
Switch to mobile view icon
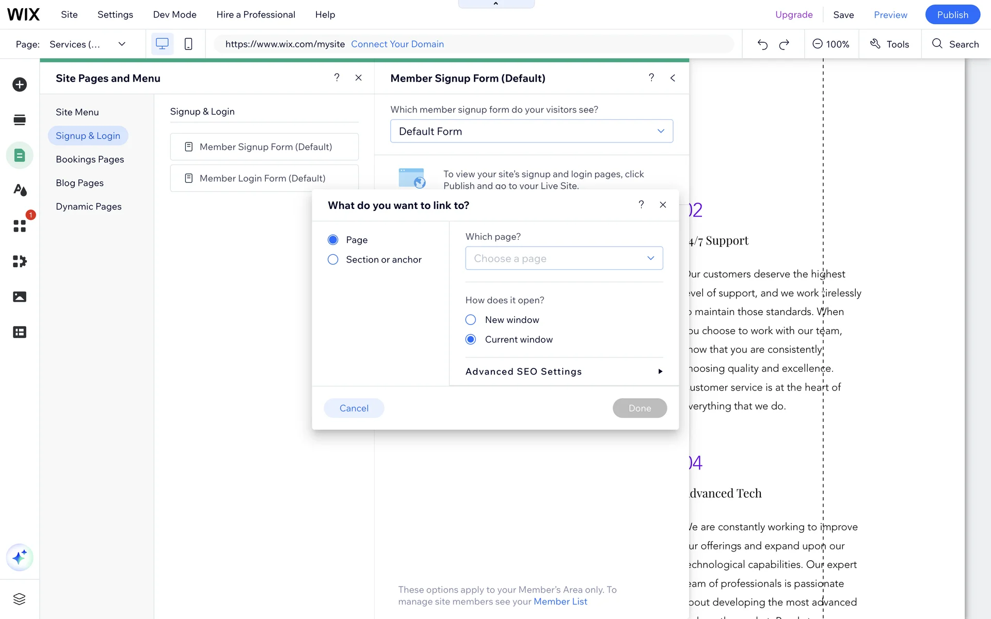click(188, 44)
